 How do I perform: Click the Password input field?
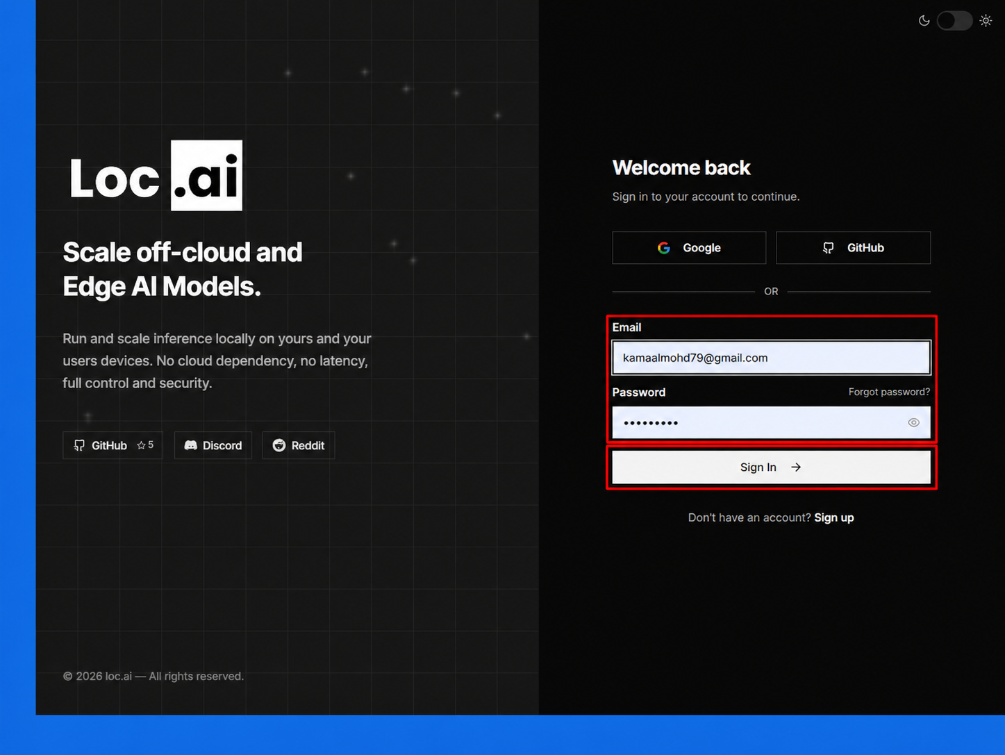(x=771, y=422)
